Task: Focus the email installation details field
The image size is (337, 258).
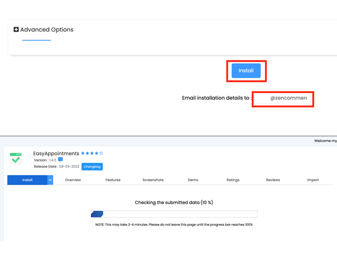Action: point(283,98)
